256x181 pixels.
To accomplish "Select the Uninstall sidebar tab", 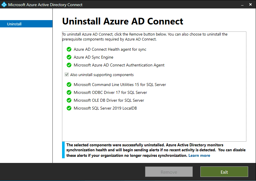I will click(x=26, y=24).
